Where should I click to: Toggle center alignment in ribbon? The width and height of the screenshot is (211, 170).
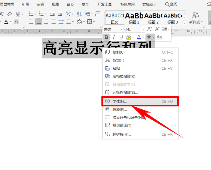click(x=39, y=22)
